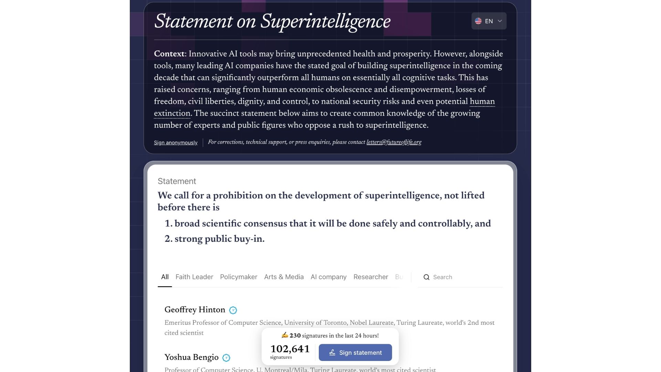Open the Policymaker tab

[x=239, y=277]
